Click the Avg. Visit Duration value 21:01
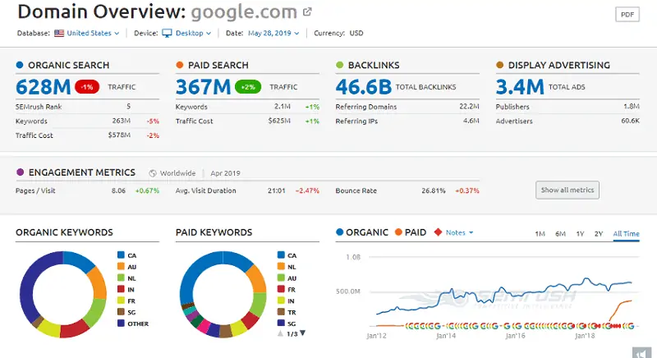 [x=277, y=190]
